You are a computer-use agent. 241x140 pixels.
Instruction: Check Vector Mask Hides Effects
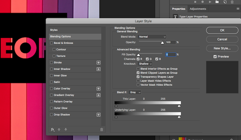click(138, 85)
